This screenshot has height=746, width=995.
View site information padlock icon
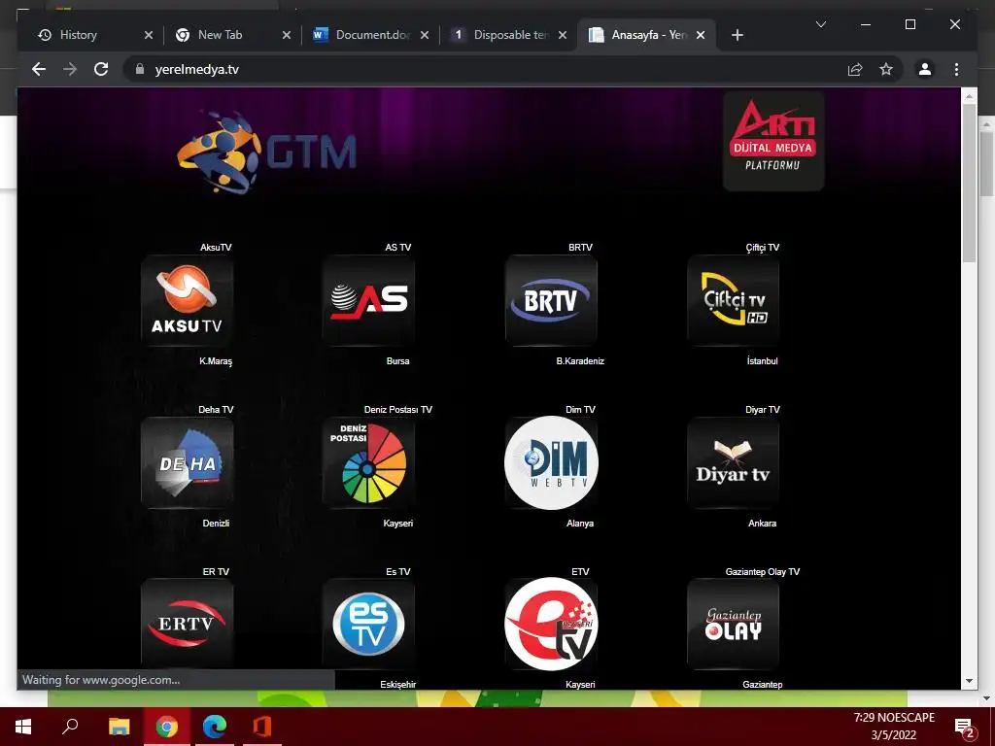click(140, 69)
